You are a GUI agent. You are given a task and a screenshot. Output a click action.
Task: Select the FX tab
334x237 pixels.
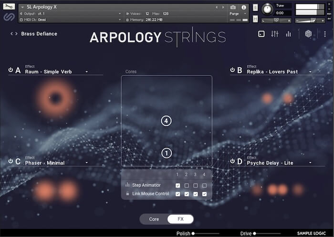[x=180, y=219]
